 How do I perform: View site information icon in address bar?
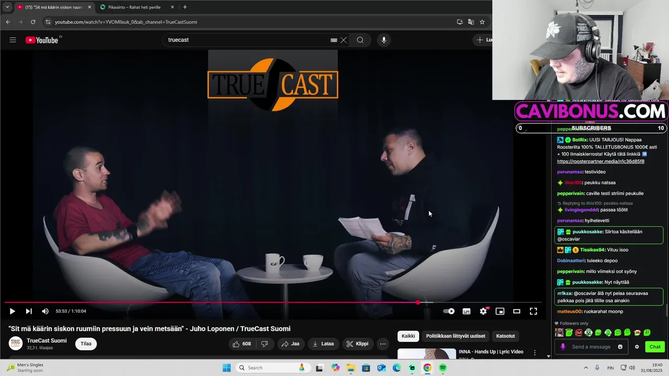tap(48, 22)
